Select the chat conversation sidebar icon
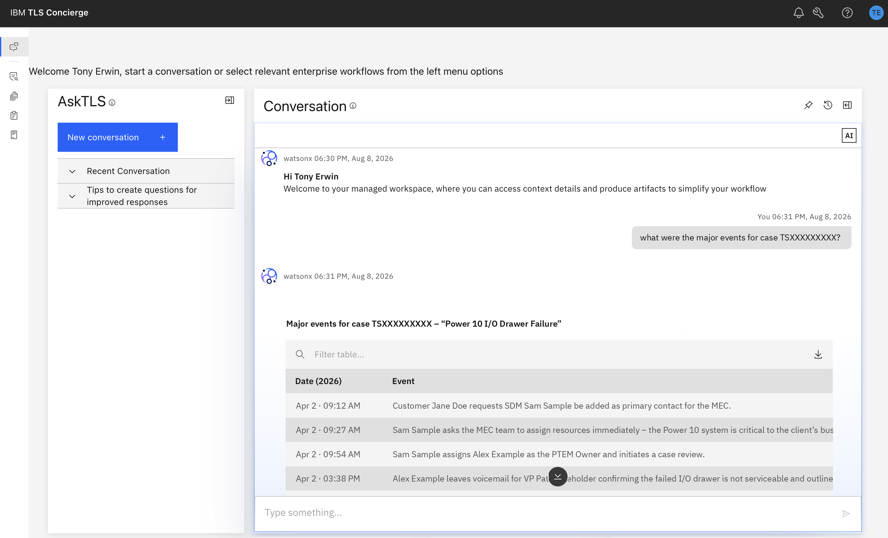 (14, 47)
